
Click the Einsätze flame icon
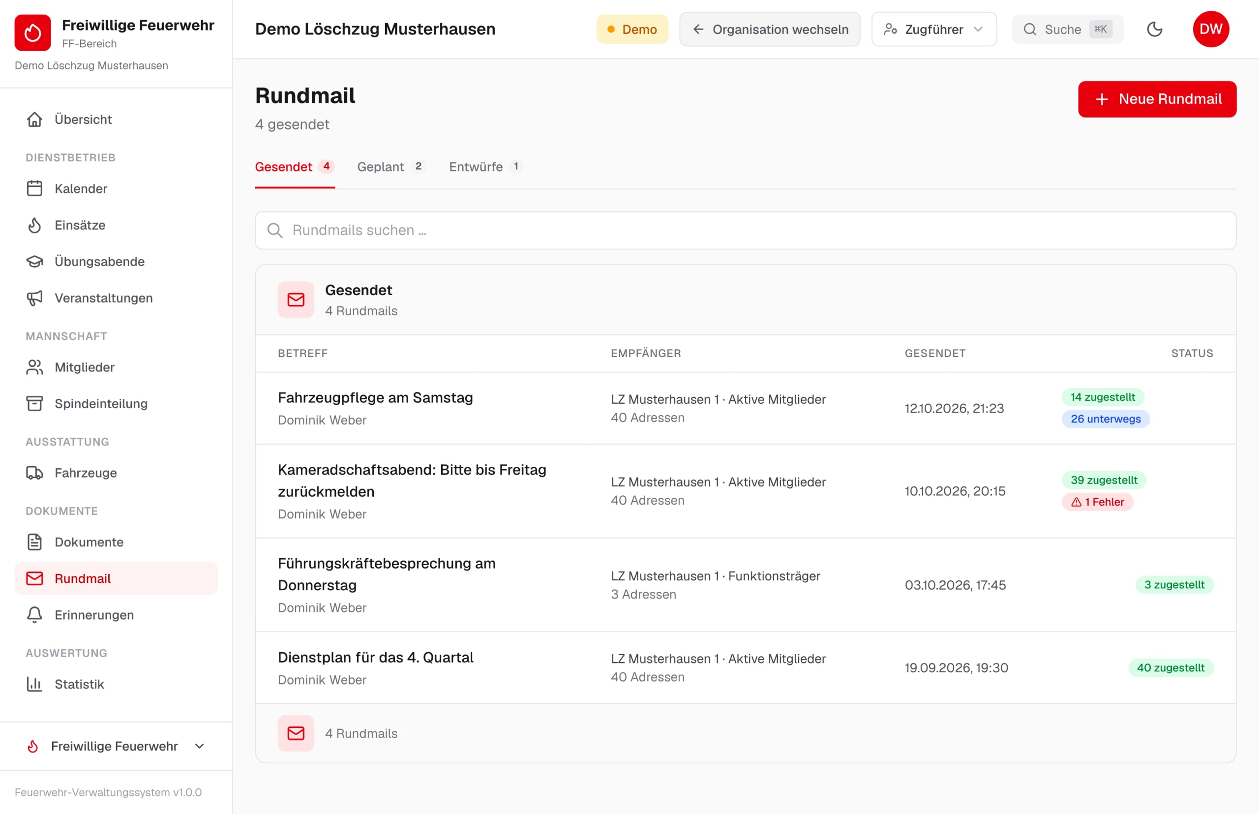[x=35, y=225]
